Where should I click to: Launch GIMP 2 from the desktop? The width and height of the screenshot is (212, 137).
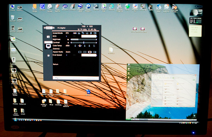(151, 7)
